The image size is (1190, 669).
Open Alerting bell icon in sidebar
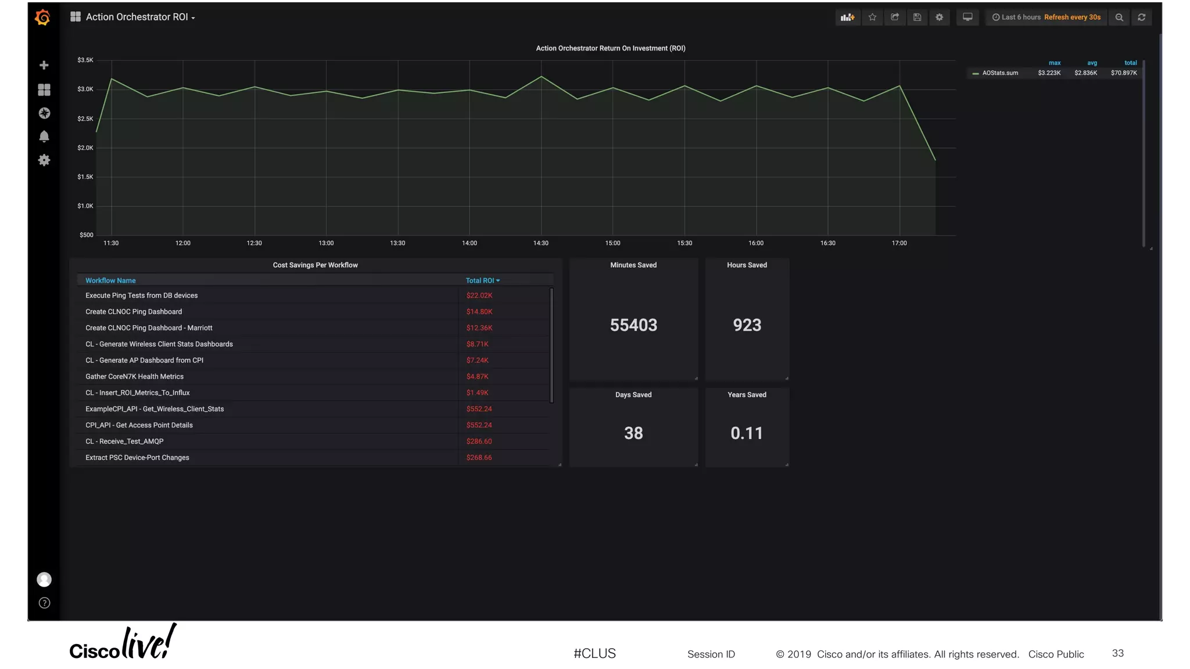[44, 136]
